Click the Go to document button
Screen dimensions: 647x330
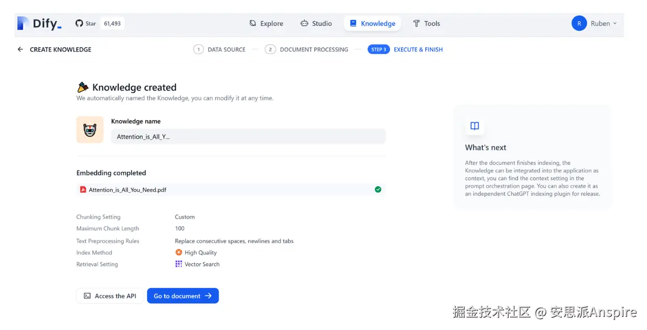[x=182, y=296]
